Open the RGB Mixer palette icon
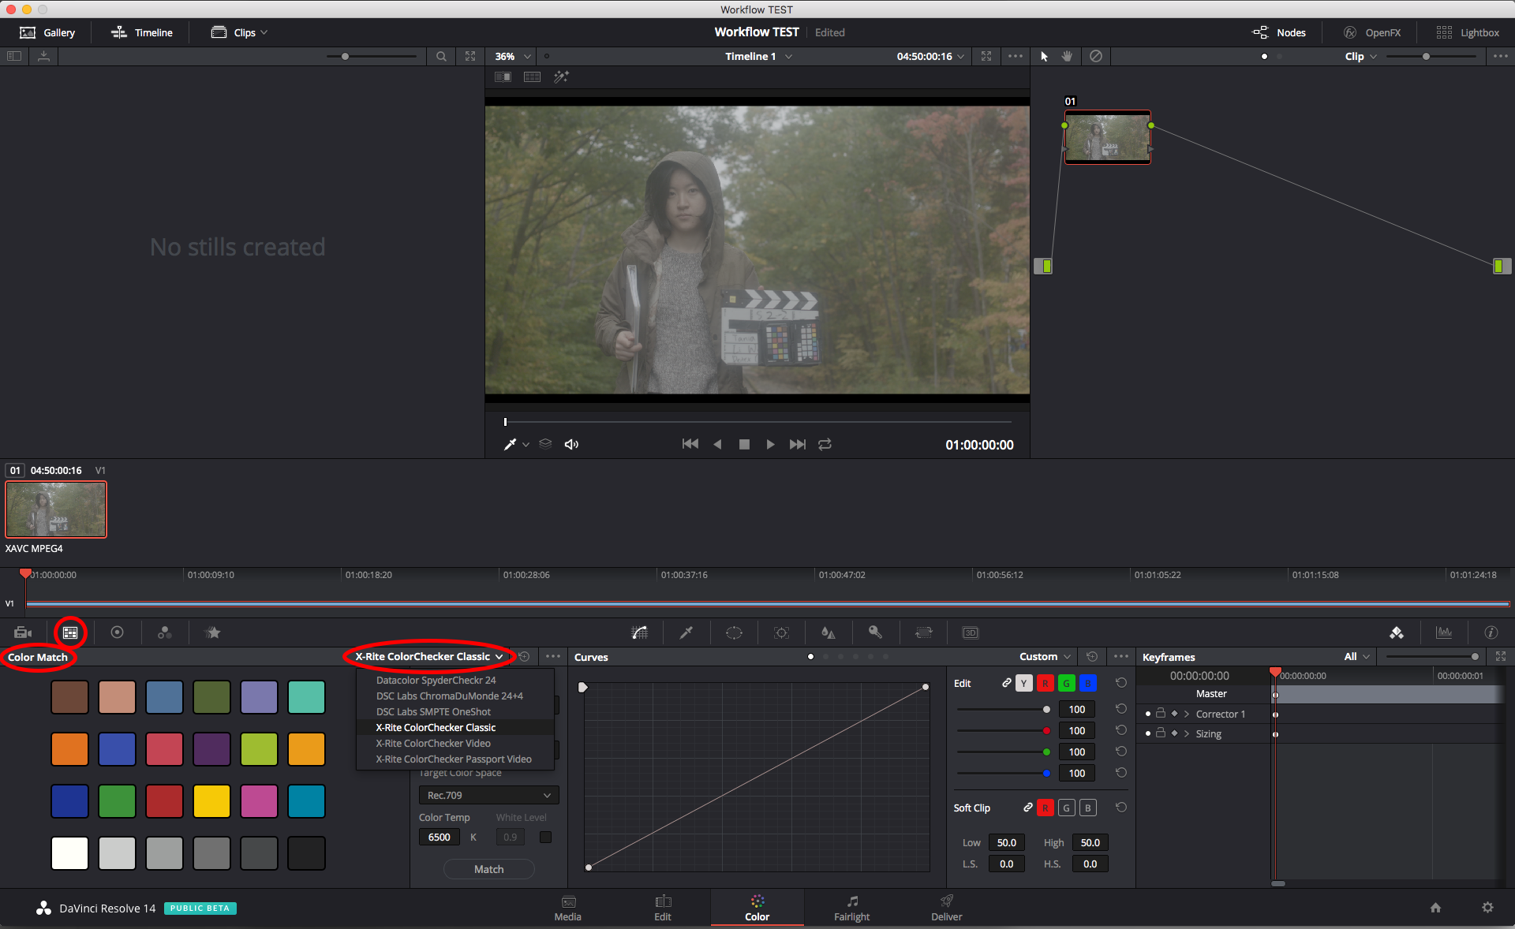Viewport: 1515px width, 929px height. (x=165, y=632)
